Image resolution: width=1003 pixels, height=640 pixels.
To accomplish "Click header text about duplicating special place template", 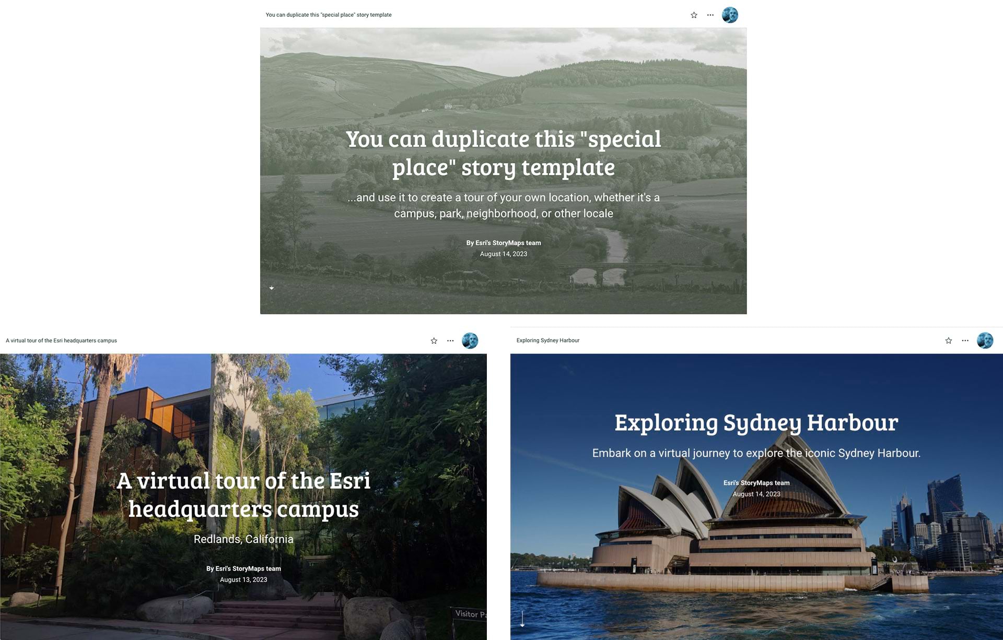I will (328, 15).
